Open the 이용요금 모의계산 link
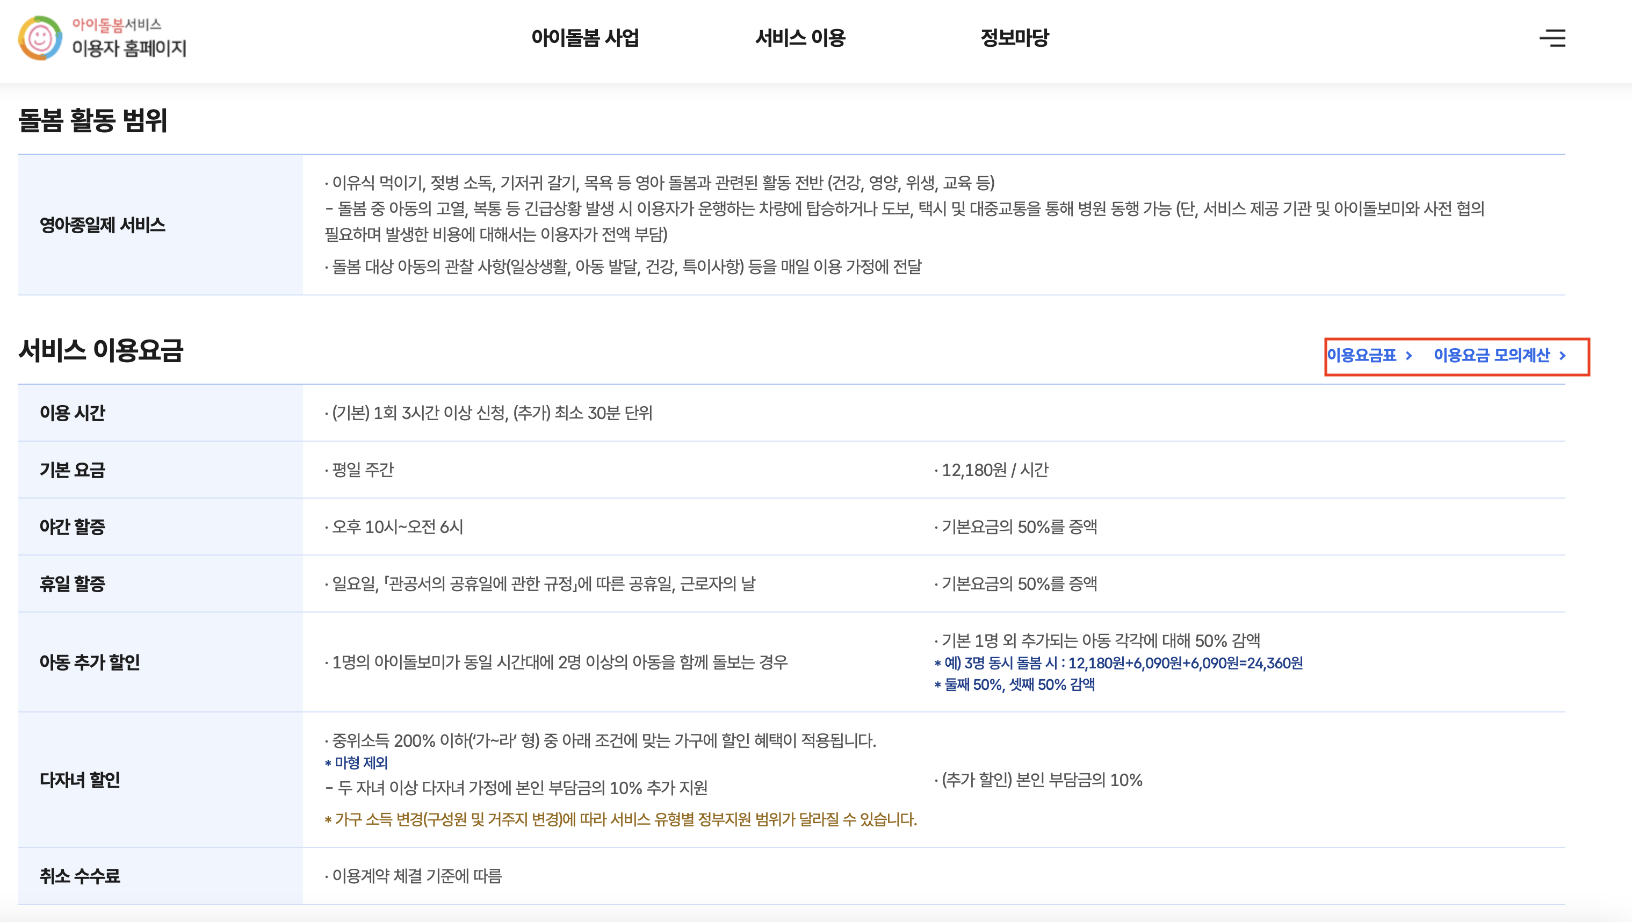 1491,356
